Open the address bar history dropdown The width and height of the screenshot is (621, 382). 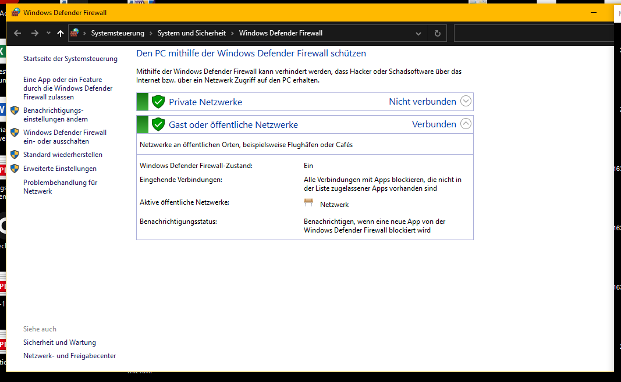click(418, 34)
